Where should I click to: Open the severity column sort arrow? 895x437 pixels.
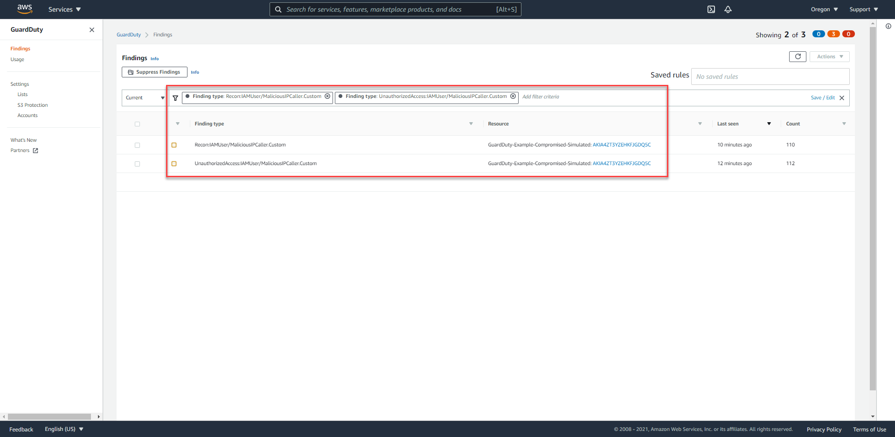point(178,124)
